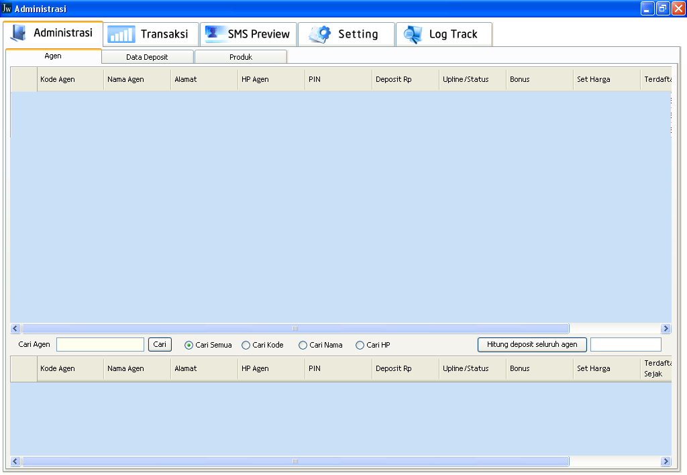The image size is (687, 475).
Task: Restore down the Administrasi window
Action: point(663,8)
